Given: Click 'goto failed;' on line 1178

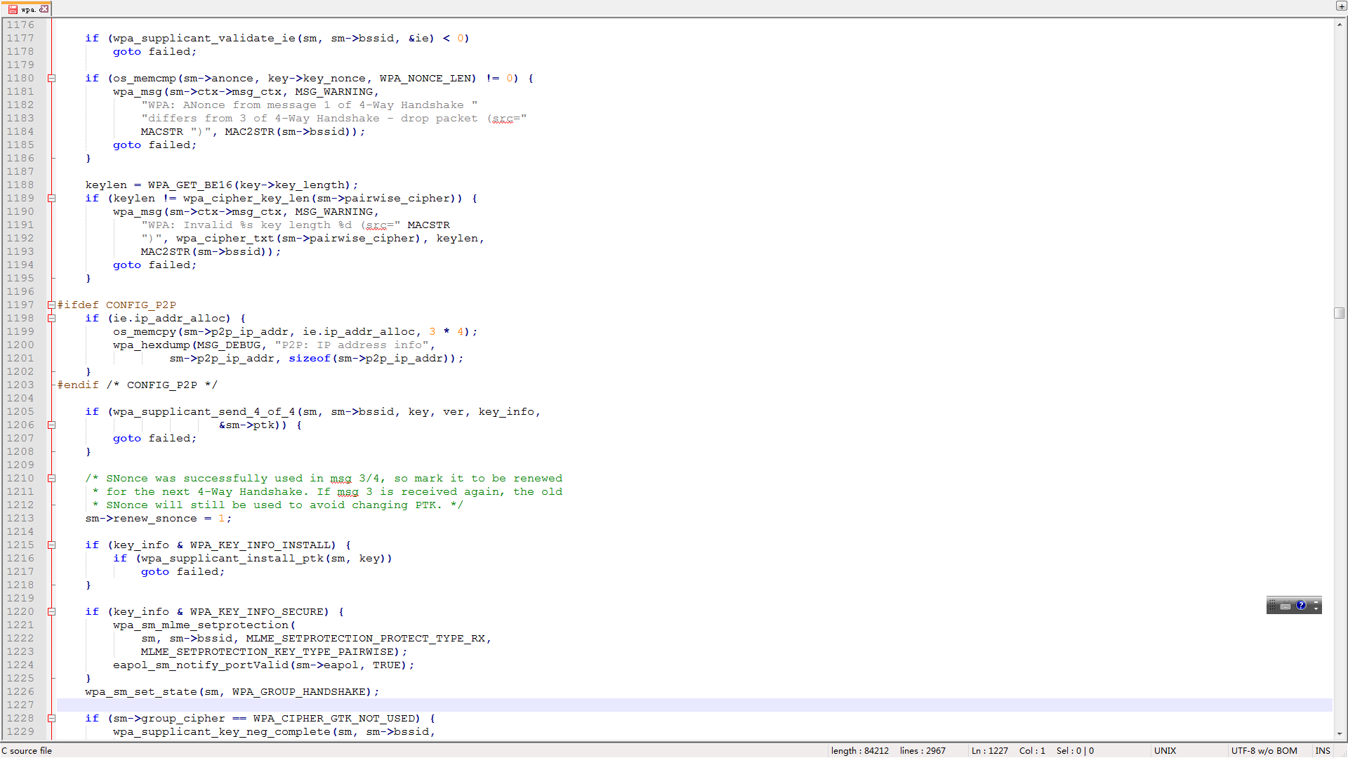Looking at the screenshot, I should click(155, 52).
